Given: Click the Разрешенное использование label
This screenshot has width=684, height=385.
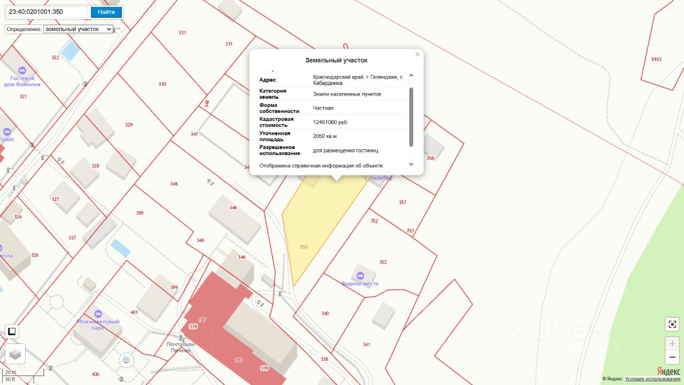Looking at the screenshot, I should click(x=281, y=150).
